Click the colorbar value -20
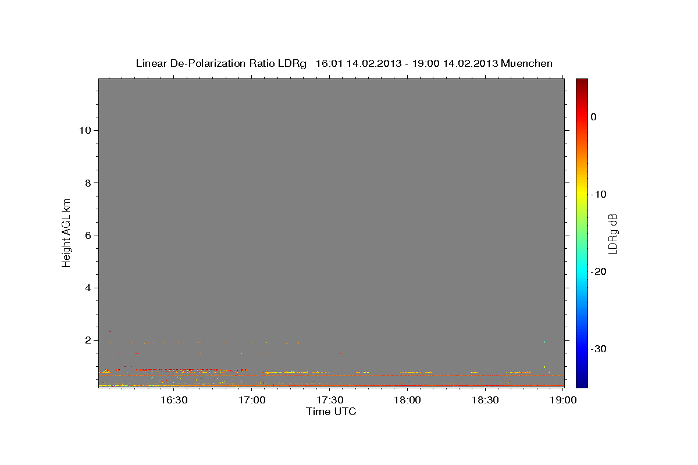The image size is (698, 465). (x=599, y=271)
